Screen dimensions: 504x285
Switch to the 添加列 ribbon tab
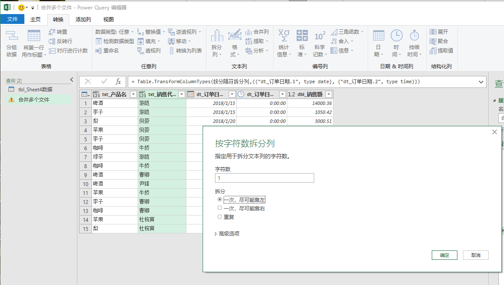point(83,19)
